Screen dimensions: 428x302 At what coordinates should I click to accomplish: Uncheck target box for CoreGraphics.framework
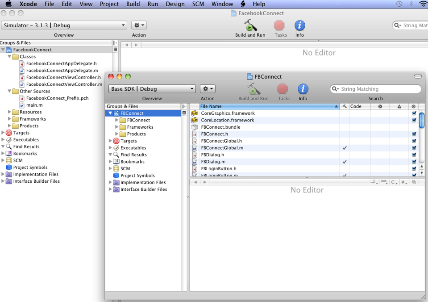[x=414, y=113]
